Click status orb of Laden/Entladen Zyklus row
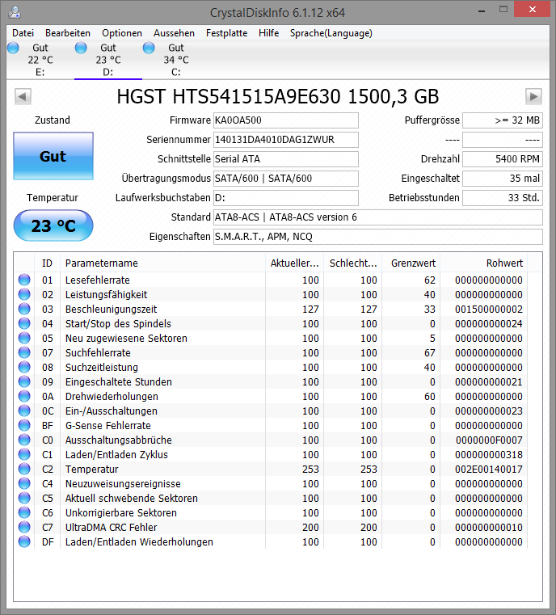This screenshot has width=556, height=615. coord(24,454)
